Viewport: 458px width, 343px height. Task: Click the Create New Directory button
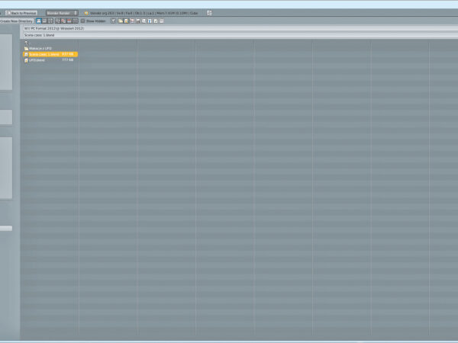click(16, 21)
